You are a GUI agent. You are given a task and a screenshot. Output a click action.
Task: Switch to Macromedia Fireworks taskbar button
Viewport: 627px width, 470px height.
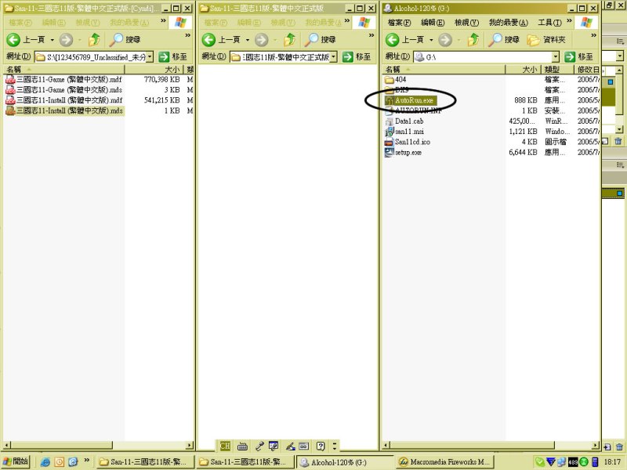click(x=445, y=462)
